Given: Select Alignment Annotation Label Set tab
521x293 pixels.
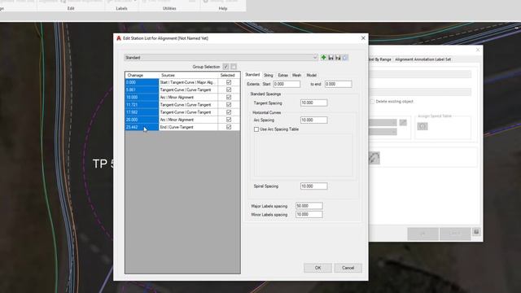Looking at the screenshot, I should click(x=422, y=59).
